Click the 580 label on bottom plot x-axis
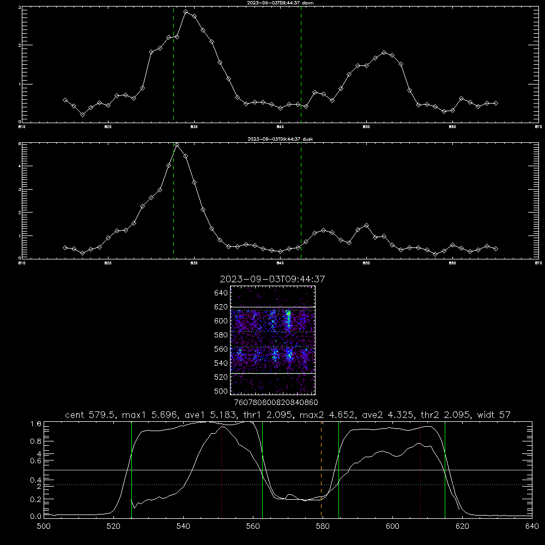The image size is (545, 545). coord(323,526)
